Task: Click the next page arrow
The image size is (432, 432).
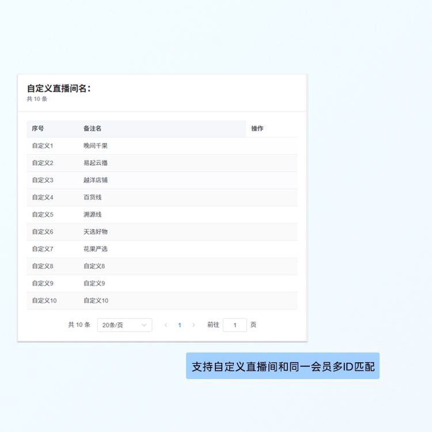Action: pyautogui.click(x=194, y=325)
